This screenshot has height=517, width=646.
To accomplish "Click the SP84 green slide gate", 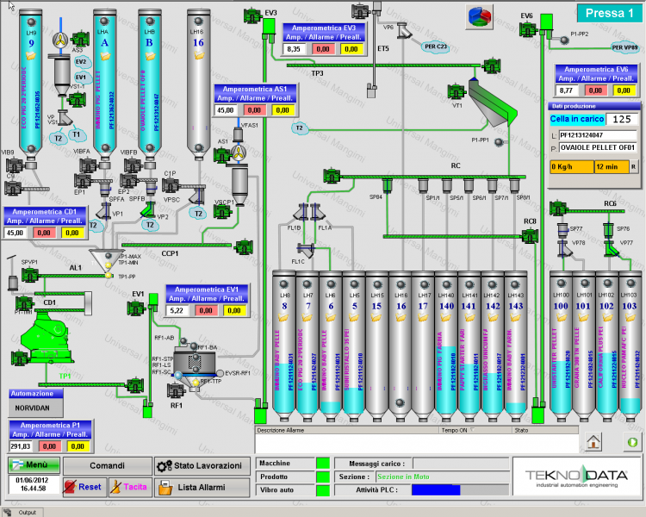I will [387, 185].
